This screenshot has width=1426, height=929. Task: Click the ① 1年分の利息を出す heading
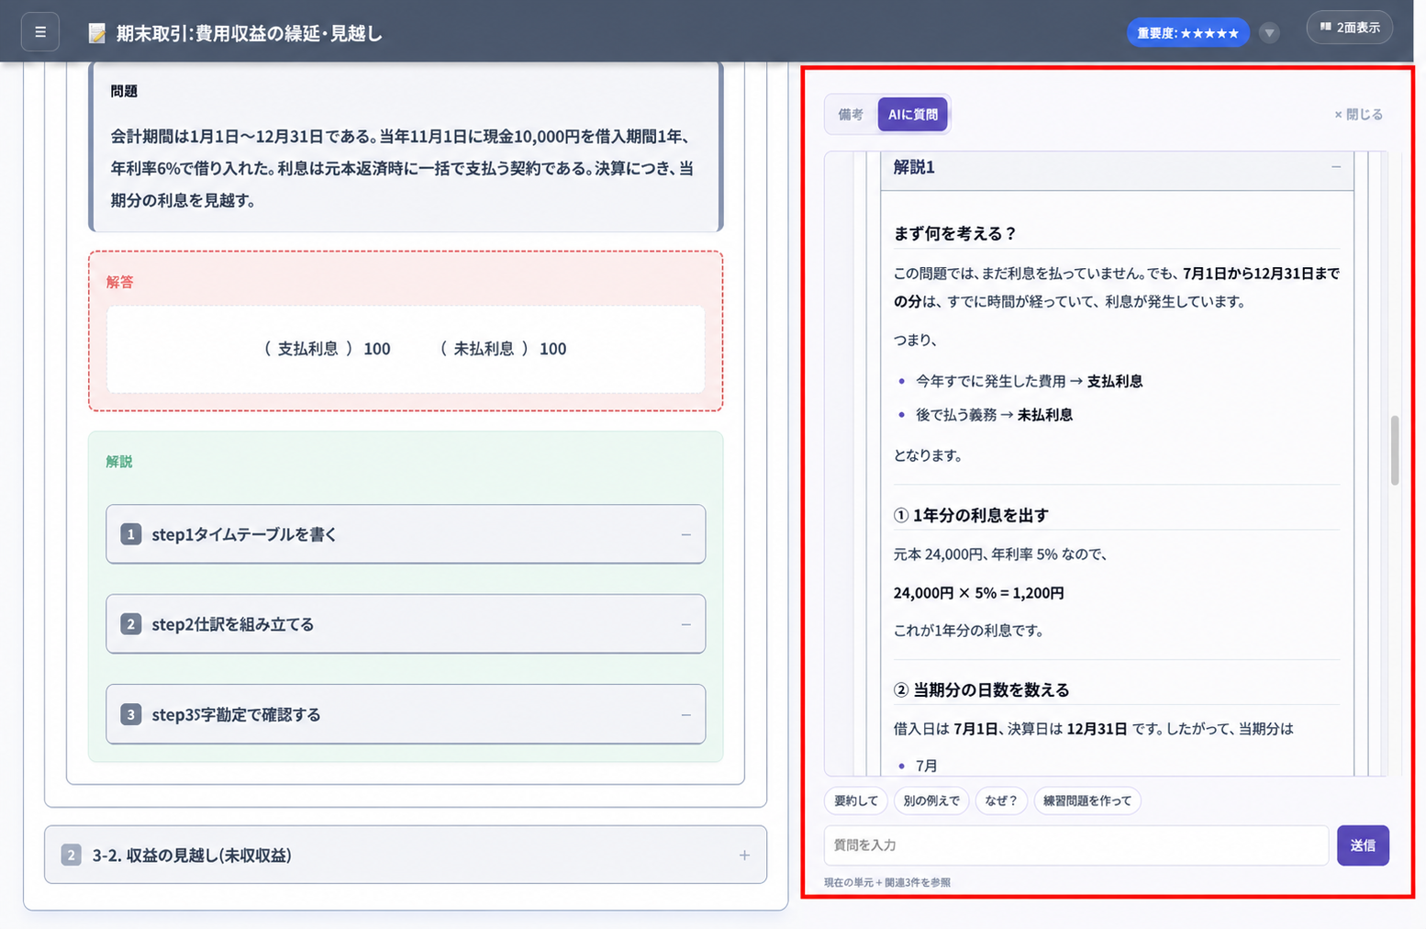971,515
